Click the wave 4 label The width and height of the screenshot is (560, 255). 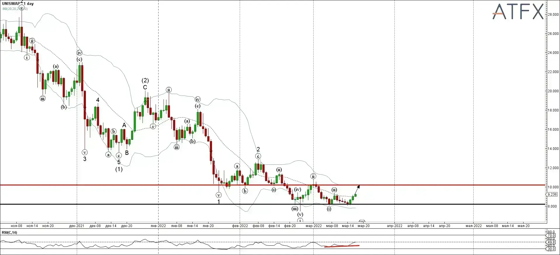tap(98, 100)
